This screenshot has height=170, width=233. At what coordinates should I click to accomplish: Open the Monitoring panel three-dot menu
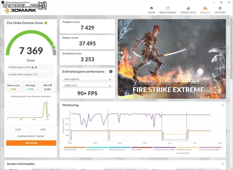click(222, 105)
